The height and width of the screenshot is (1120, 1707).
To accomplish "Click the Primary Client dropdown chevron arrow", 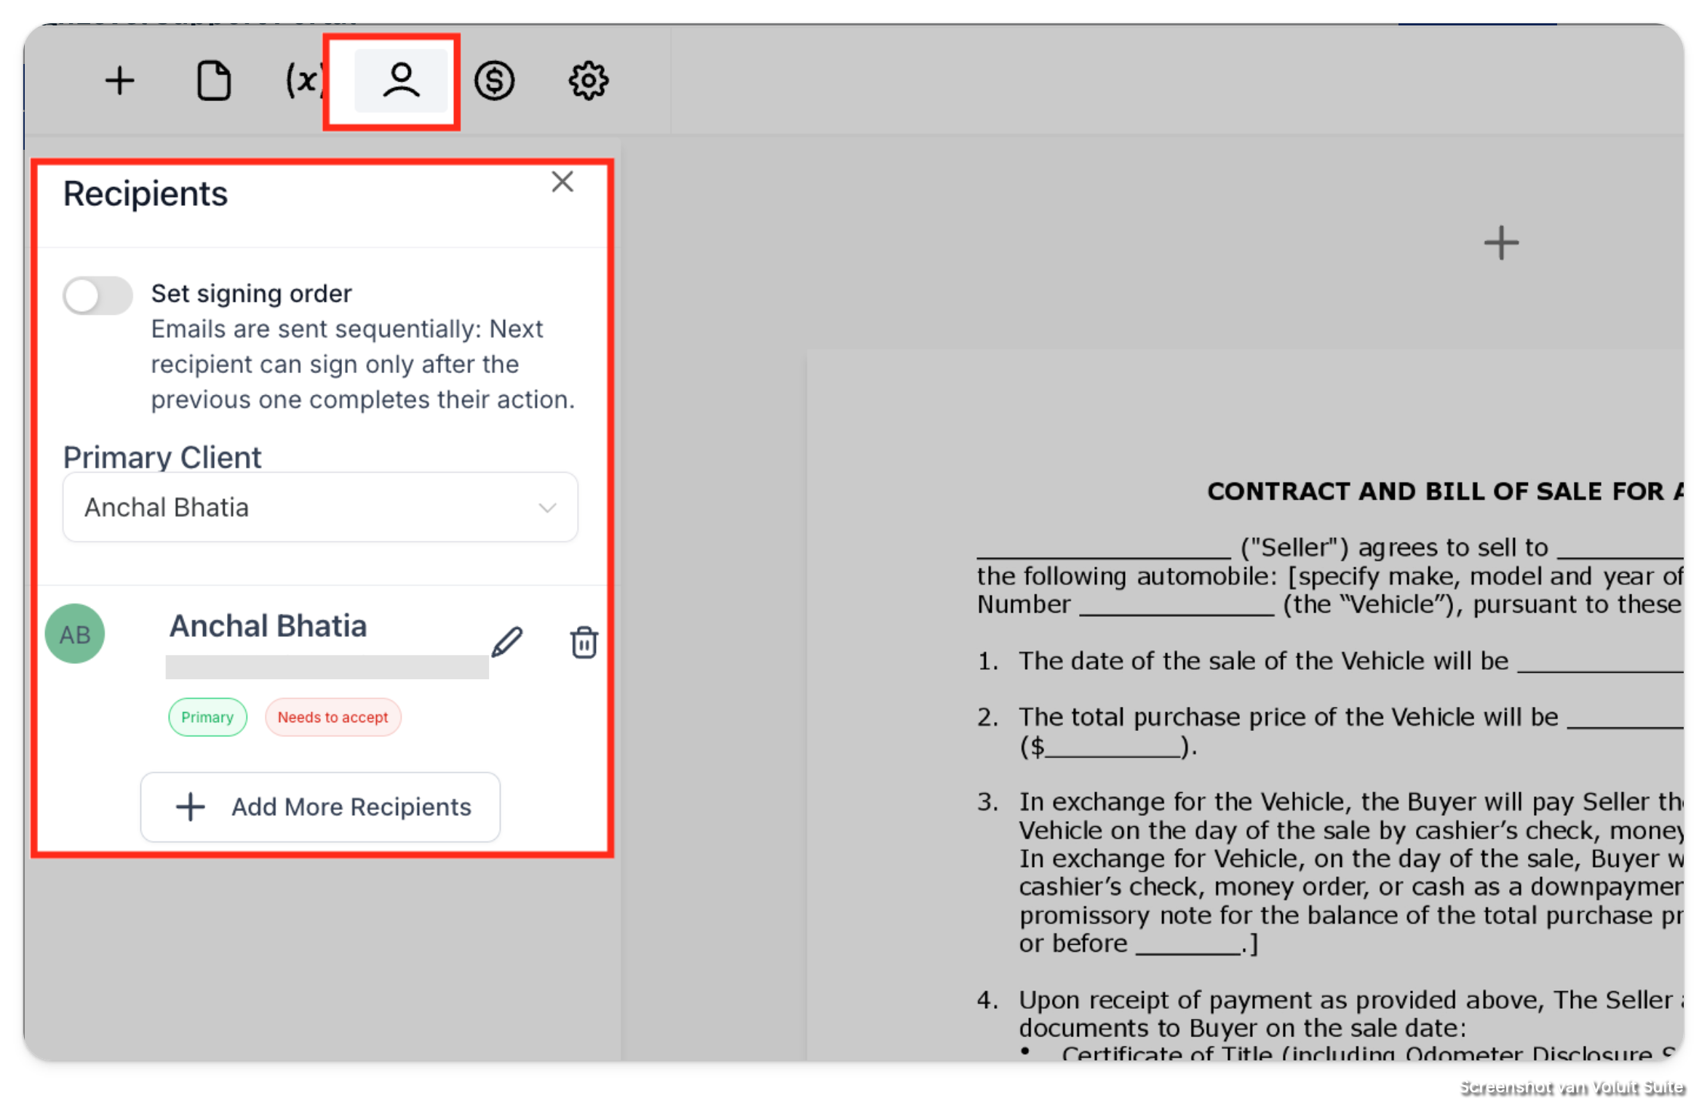I will [x=547, y=508].
